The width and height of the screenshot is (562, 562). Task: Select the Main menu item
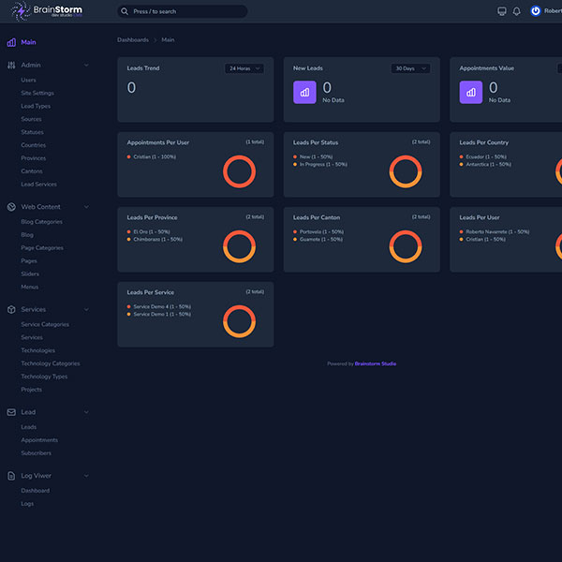[28, 42]
